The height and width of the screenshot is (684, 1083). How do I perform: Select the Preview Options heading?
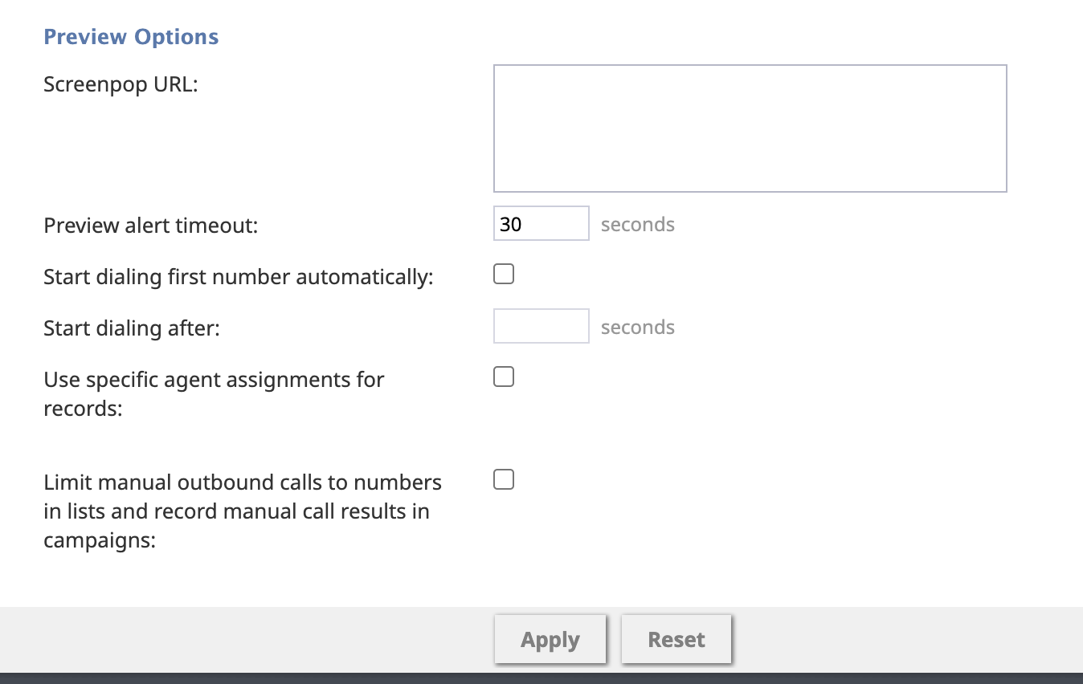coord(131,37)
